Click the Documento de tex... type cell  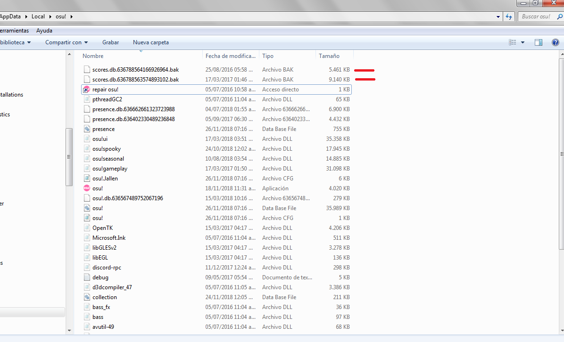coord(287,277)
